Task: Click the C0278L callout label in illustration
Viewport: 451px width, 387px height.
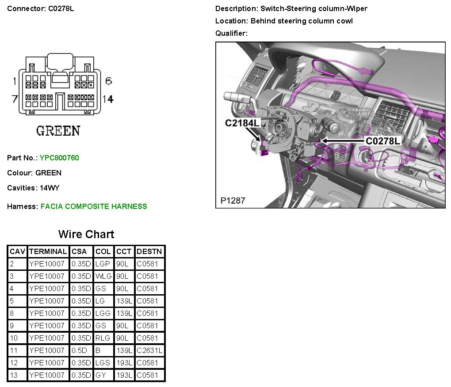Action: [x=382, y=141]
